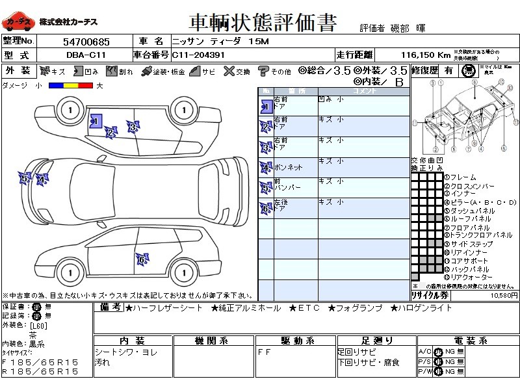Screen dimensions: 520x390
Task: Click the No.5 icon beside 前バンパー
Action: pyautogui.click(x=266, y=188)
